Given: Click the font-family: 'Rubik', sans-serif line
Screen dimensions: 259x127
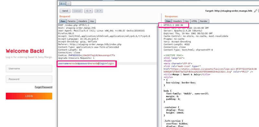Looking at the screenshot, I should (187, 93).
